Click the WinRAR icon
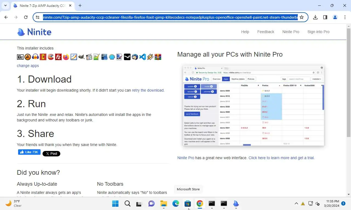 tap(158, 57)
